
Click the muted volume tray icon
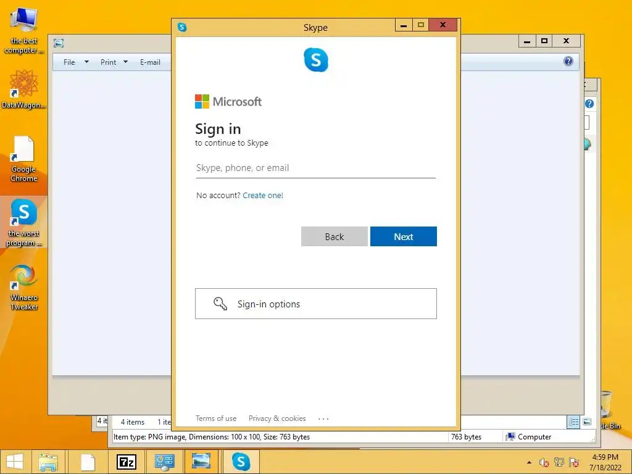pos(544,463)
